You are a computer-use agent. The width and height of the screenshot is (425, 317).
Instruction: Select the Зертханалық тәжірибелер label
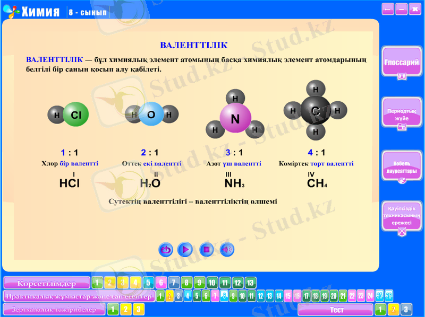54,309
